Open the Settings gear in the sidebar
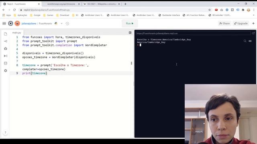Image resolution: width=257 pixels, height=144 pixels. pyautogui.click(x=6, y=70)
